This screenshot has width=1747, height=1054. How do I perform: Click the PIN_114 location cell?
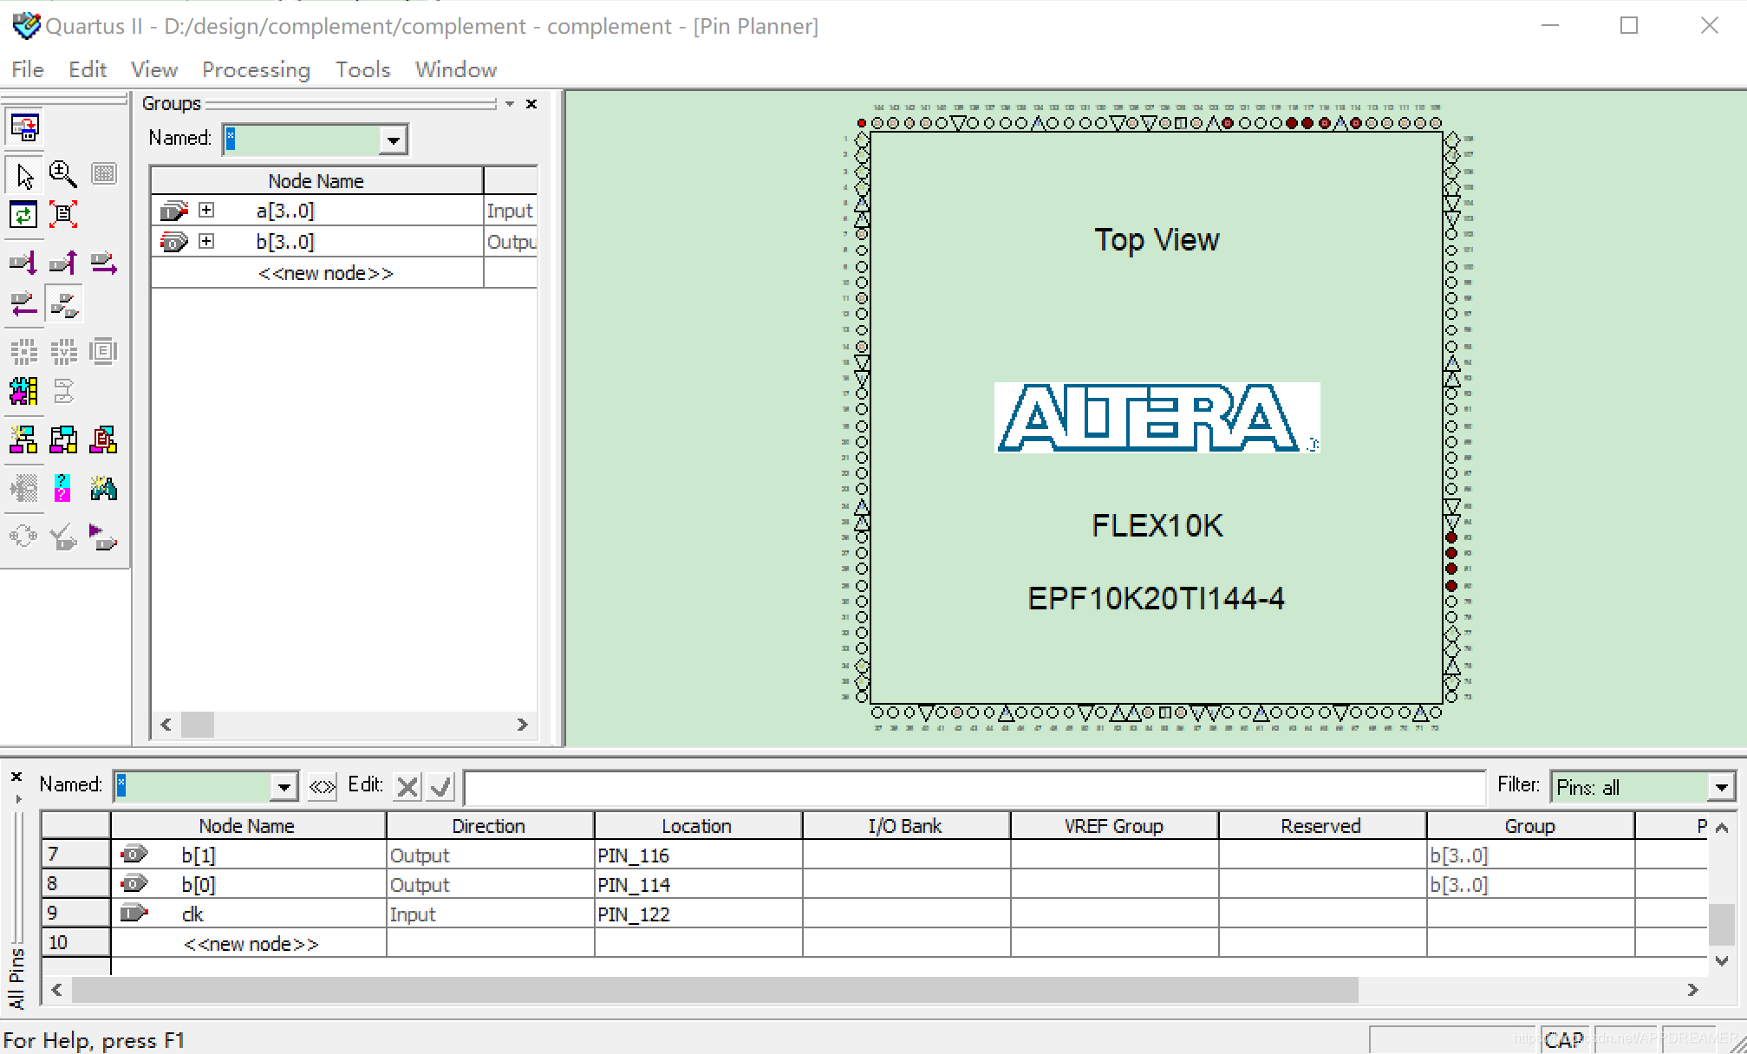pyautogui.click(x=698, y=885)
